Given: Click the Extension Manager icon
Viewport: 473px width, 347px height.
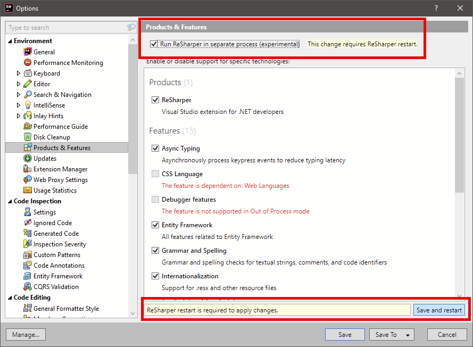Looking at the screenshot, I should (28, 169).
